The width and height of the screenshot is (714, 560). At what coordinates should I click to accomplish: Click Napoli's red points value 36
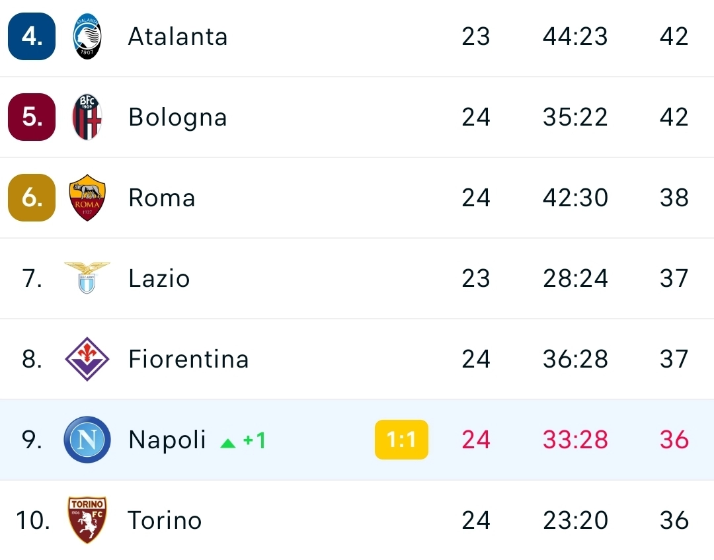pyautogui.click(x=674, y=440)
